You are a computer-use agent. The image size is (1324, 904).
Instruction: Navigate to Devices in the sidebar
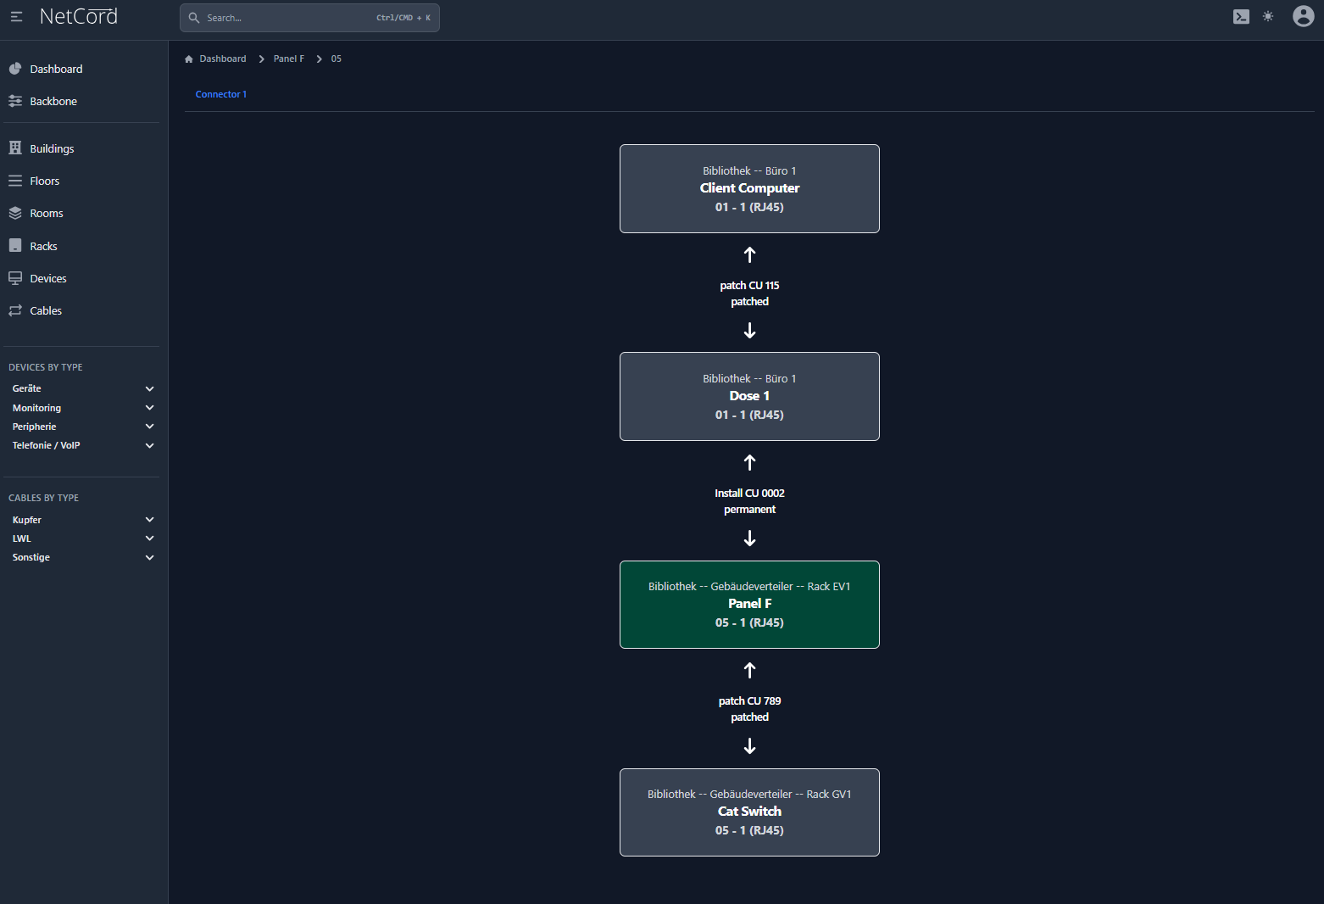[x=47, y=279]
